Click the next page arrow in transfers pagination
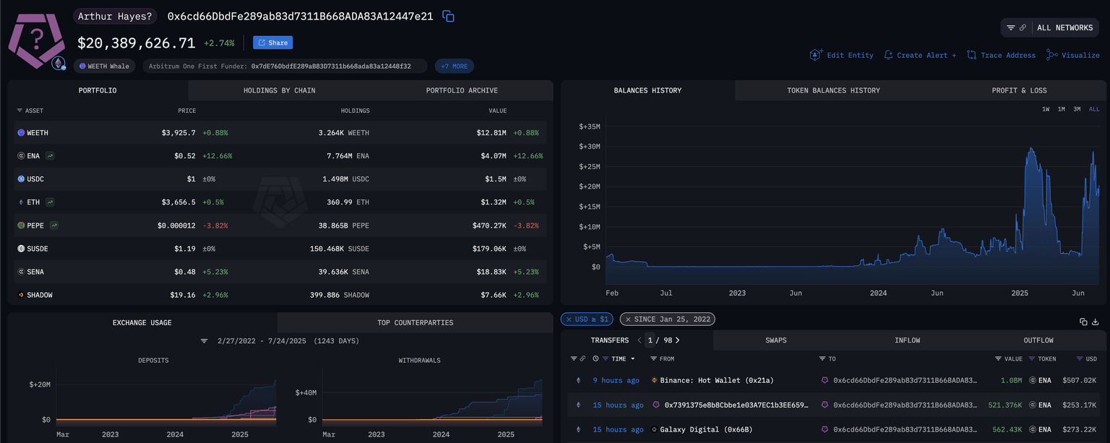 click(x=677, y=340)
